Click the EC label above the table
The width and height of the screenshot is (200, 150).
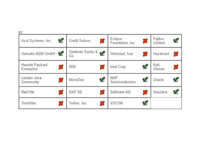tap(21, 32)
